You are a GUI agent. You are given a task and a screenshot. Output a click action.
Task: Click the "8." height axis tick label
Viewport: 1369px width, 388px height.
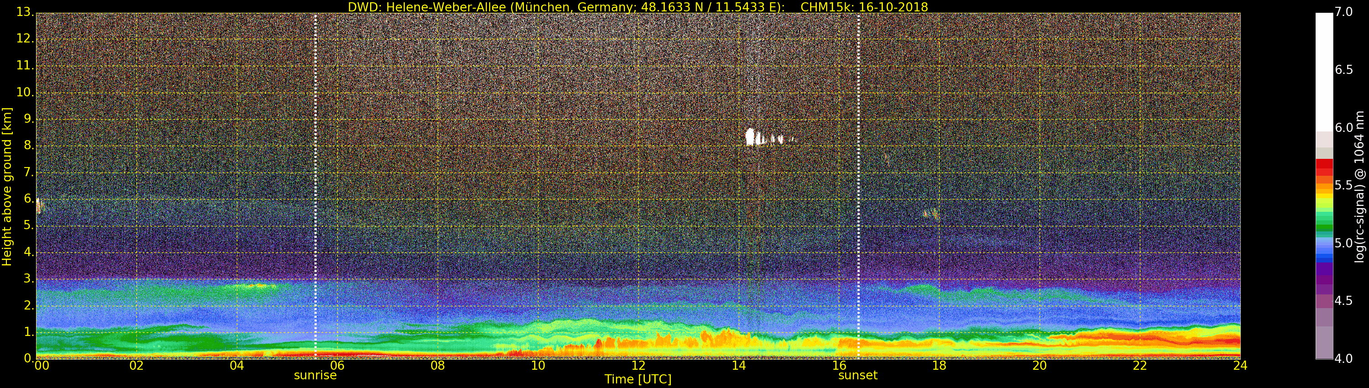click(x=29, y=145)
